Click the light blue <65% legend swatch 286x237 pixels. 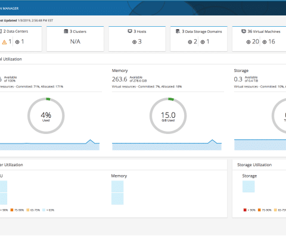(x=44, y=210)
